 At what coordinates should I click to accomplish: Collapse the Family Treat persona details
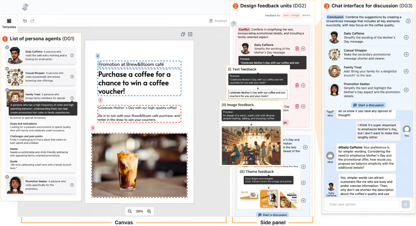[72, 98]
